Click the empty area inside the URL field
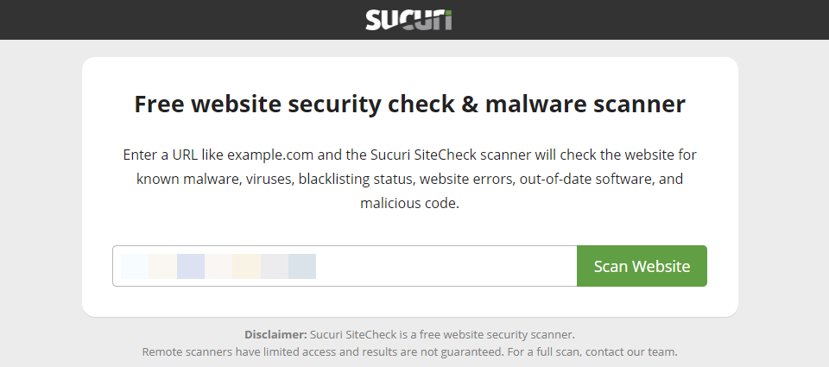The image size is (829, 367). coord(449,266)
